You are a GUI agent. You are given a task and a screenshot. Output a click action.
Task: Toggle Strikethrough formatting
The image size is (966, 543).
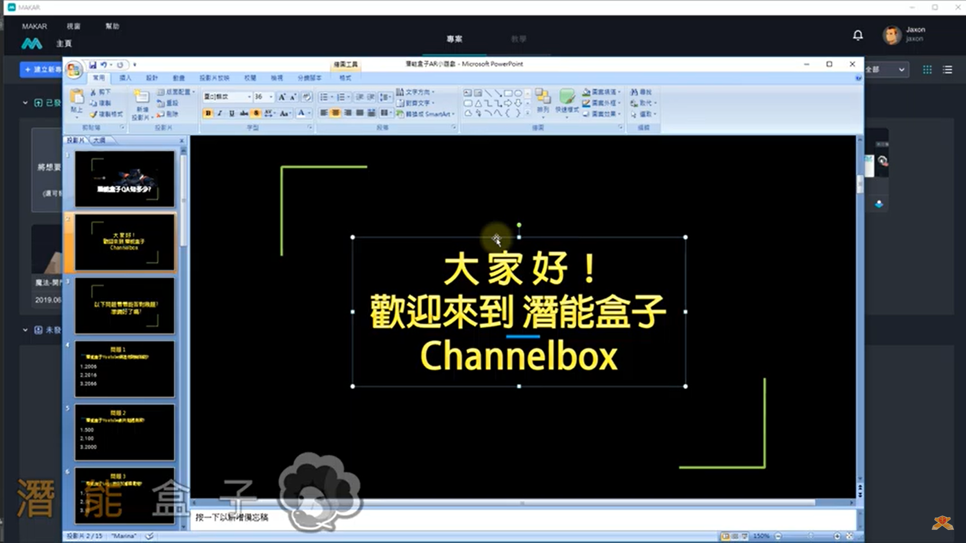click(244, 113)
